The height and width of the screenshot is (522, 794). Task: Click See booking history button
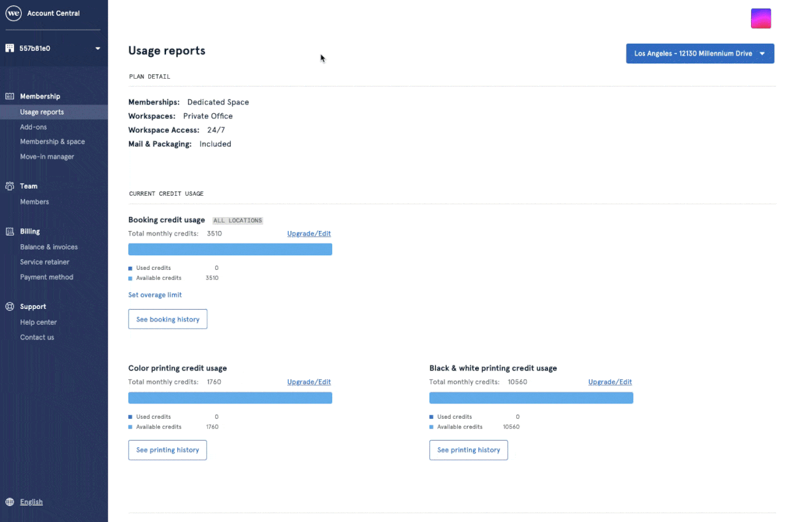pyautogui.click(x=167, y=319)
